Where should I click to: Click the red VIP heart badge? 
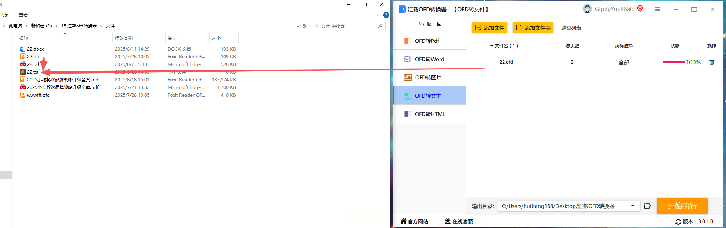(640, 9)
